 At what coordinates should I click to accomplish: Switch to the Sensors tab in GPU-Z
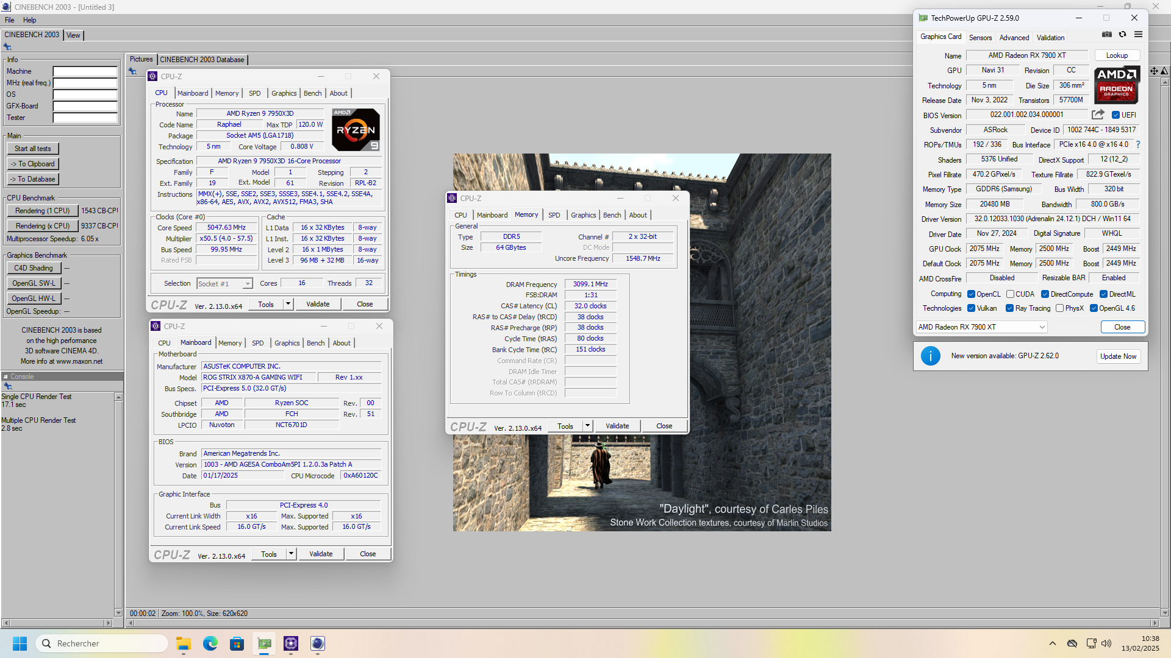[x=980, y=38]
